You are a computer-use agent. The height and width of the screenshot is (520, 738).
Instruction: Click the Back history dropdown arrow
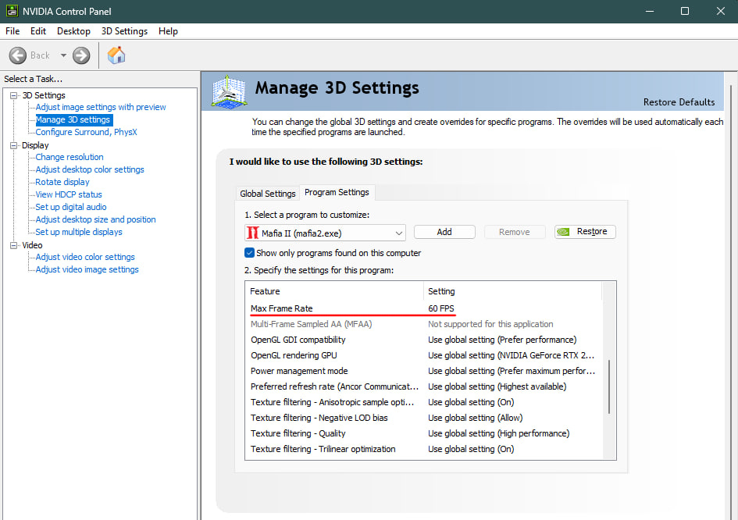63,55
